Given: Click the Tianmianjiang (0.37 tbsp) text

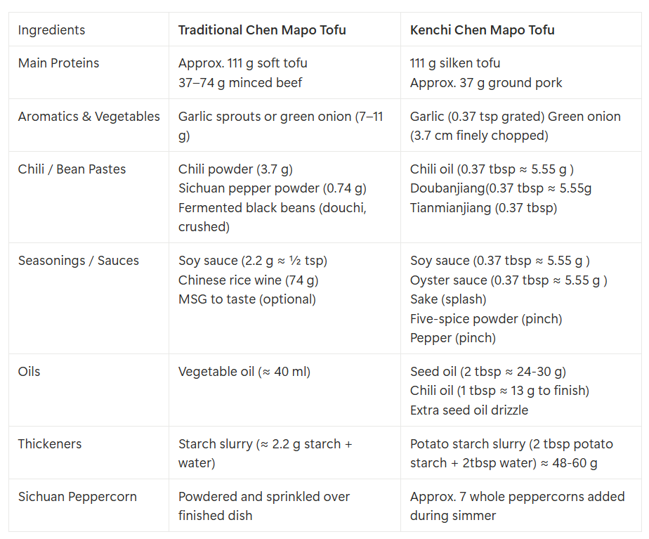Looking at the screenshot, I should pyautogui.click(x=483, y=207).
